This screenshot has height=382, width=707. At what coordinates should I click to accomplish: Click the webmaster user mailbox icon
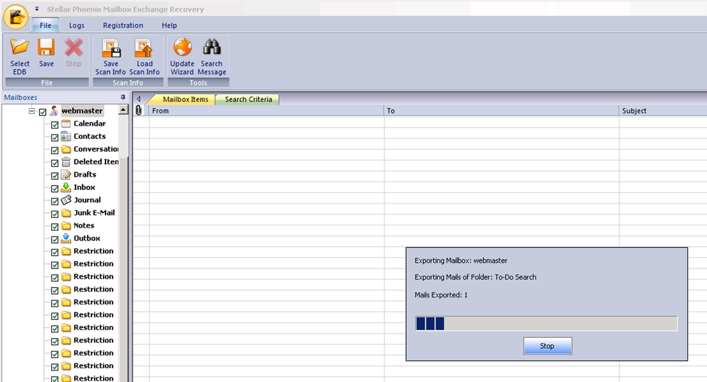54,111
